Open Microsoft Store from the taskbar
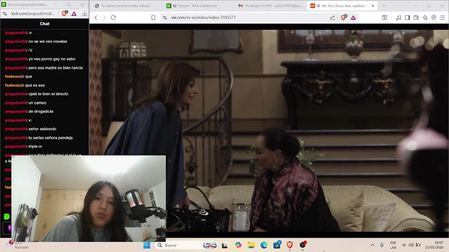Screen dimensions: 449x252 tap(277, 245)
